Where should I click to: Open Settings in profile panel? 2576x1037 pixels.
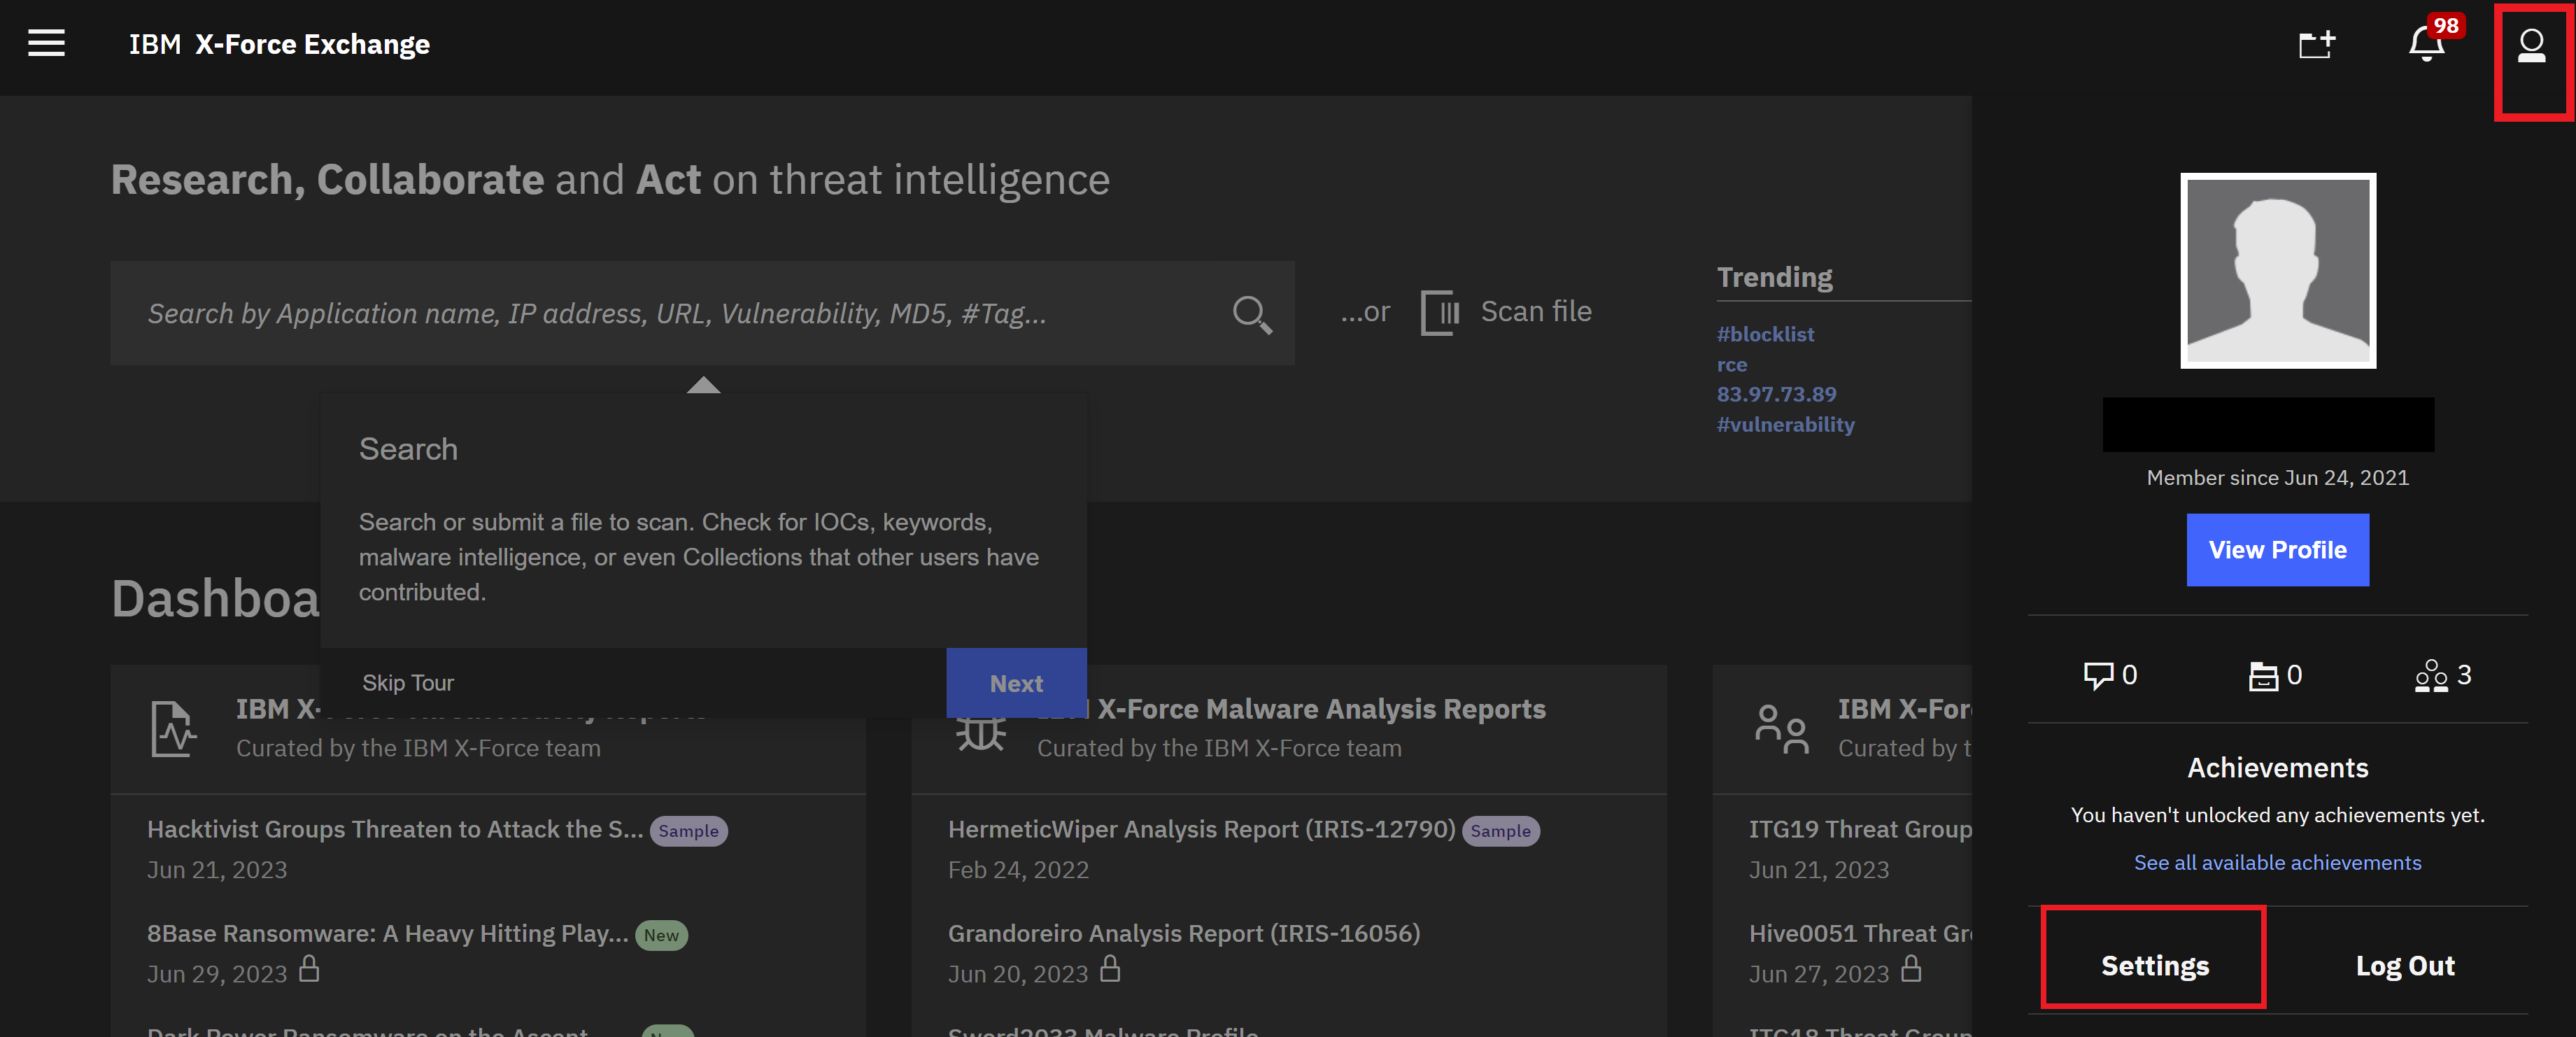coord(2155,966)
